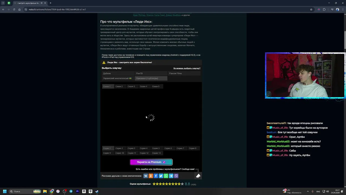Open Windows Start menu
346x195 pixels.
click(5, 191)
